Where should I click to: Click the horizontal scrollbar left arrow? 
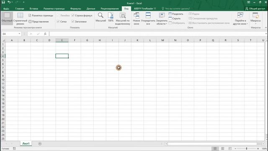[166, 144]
